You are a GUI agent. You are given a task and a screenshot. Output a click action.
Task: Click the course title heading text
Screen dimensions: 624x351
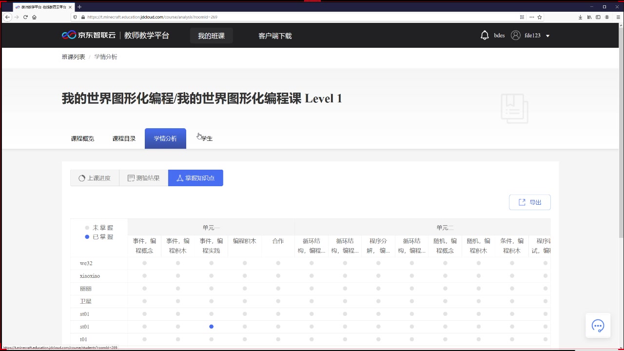click(x=202, y=98)
